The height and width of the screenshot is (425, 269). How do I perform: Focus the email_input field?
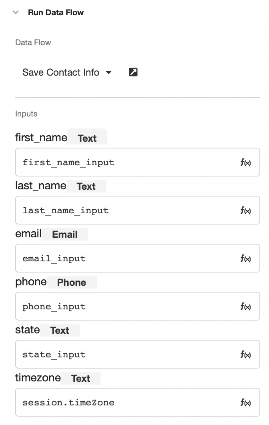pyautogui.click(x=137, y=258)
